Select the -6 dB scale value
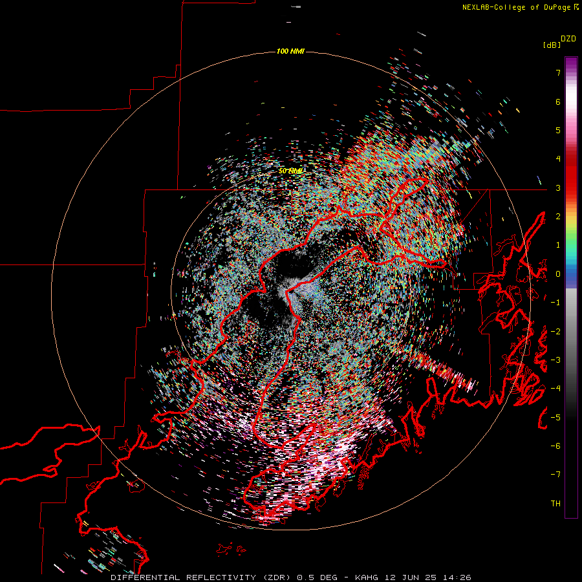 555,446
